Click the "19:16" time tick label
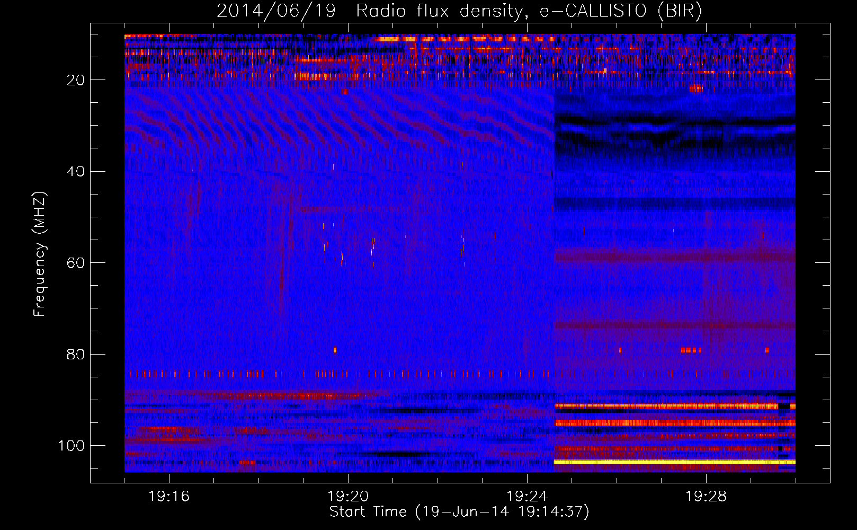Screen dimensions: 857x530 click(169, 497)
